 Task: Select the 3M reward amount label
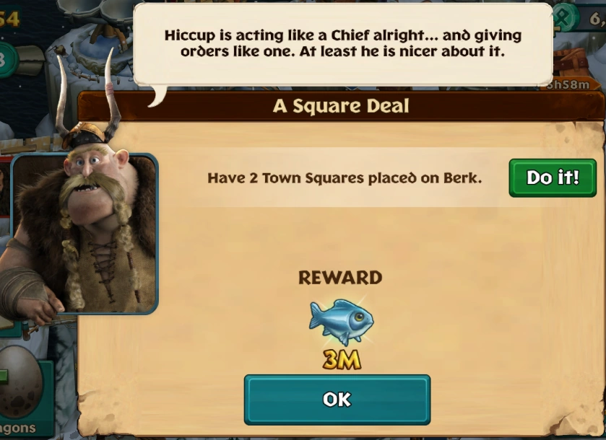point(342,360)
